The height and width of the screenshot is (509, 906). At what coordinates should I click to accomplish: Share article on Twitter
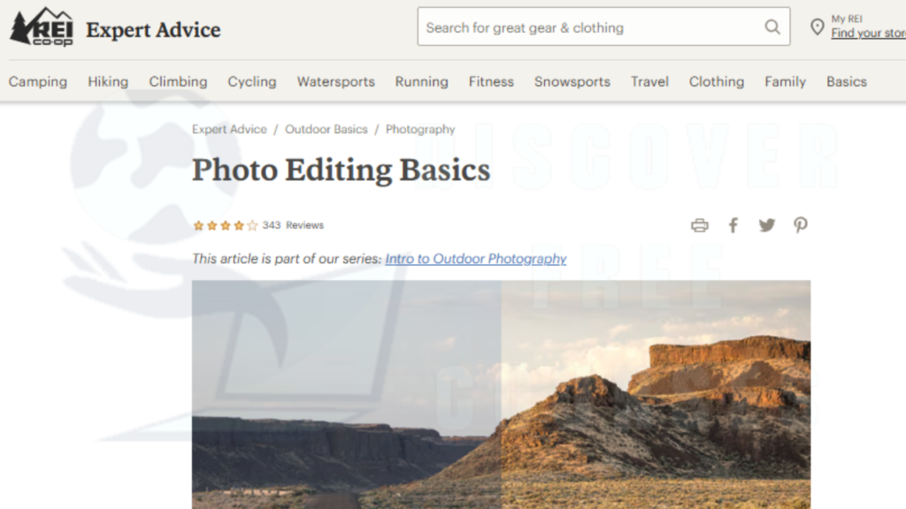pos(767,225)
